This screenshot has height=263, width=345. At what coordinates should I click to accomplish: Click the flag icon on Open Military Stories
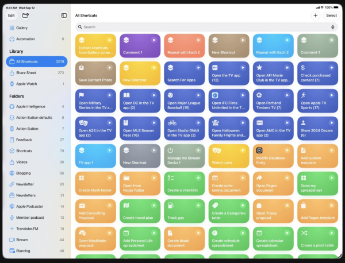(82, 95)
